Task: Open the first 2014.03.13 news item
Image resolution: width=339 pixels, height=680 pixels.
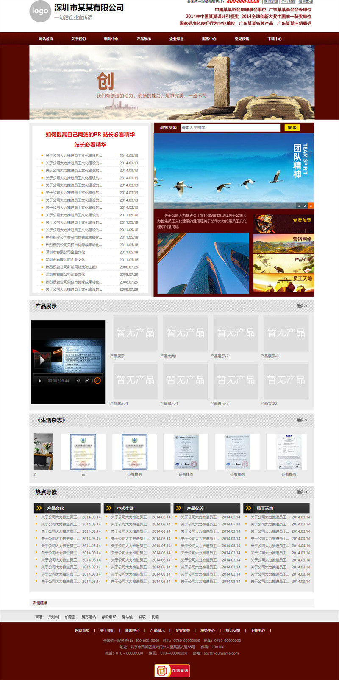Action: click(x=73, y=155)
